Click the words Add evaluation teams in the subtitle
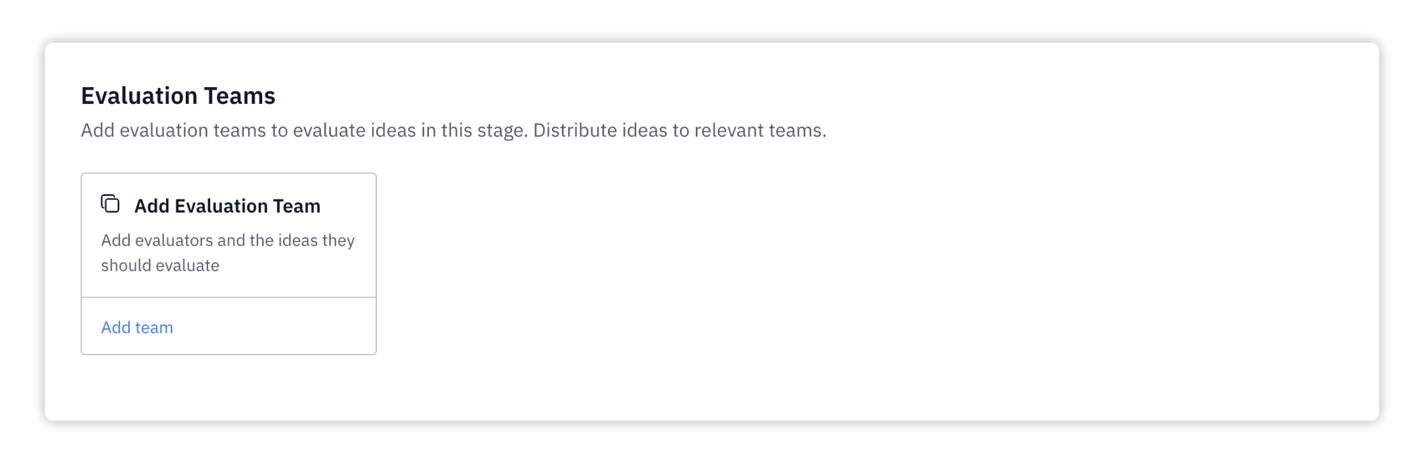This screenshot has height=466, width=1424. coord(174,130)
